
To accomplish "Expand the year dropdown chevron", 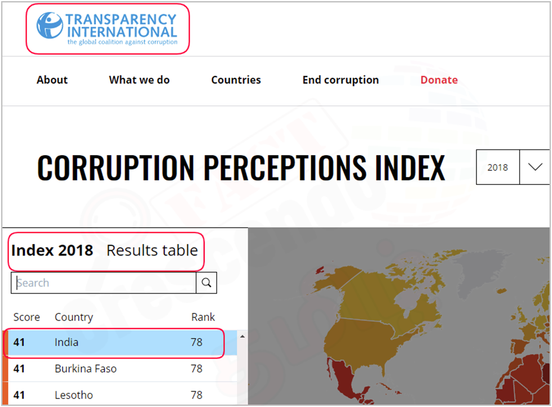I will click(535, 167).
